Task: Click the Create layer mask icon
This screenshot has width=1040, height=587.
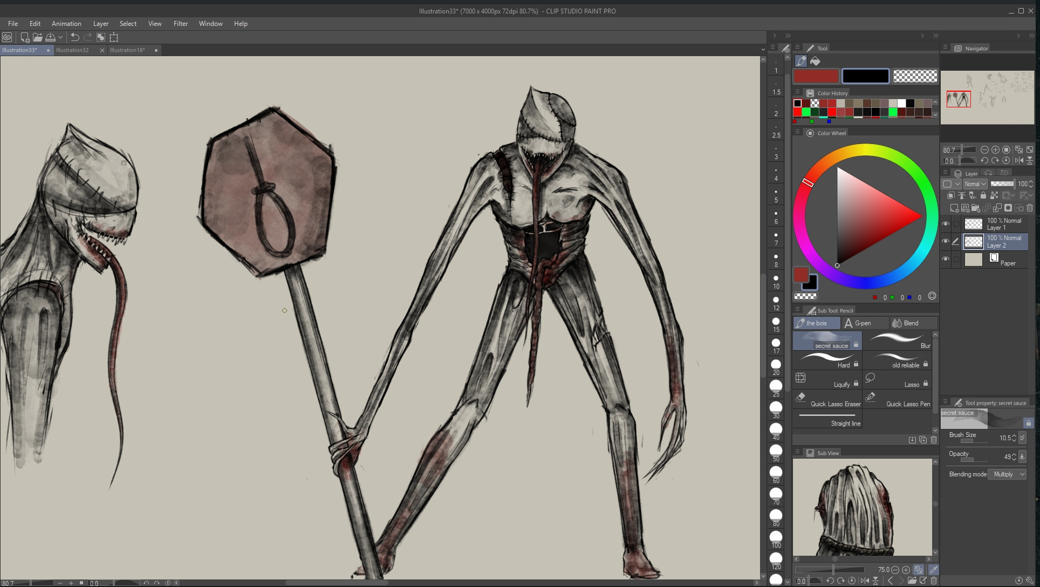Action: 1008,208
